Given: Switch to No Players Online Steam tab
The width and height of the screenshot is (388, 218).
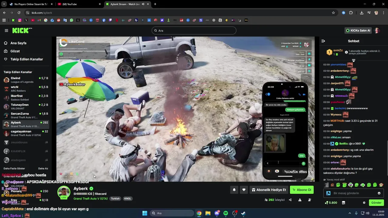Looking at the screenshot, I should tap(31, 4).
